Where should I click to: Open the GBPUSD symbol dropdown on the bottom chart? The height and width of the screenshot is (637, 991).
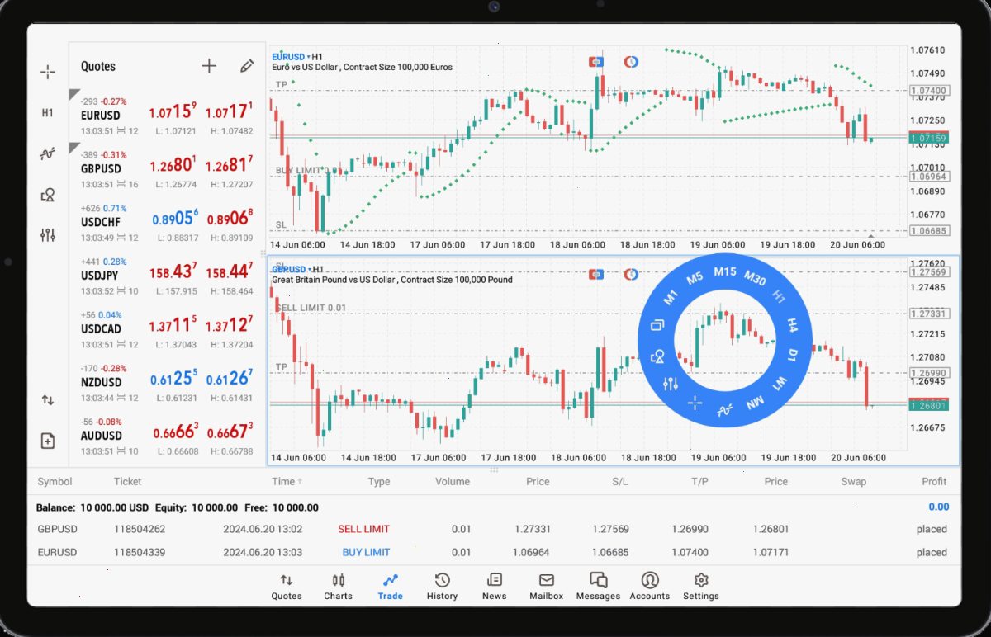pyautogui.click(x=290, y=269)
